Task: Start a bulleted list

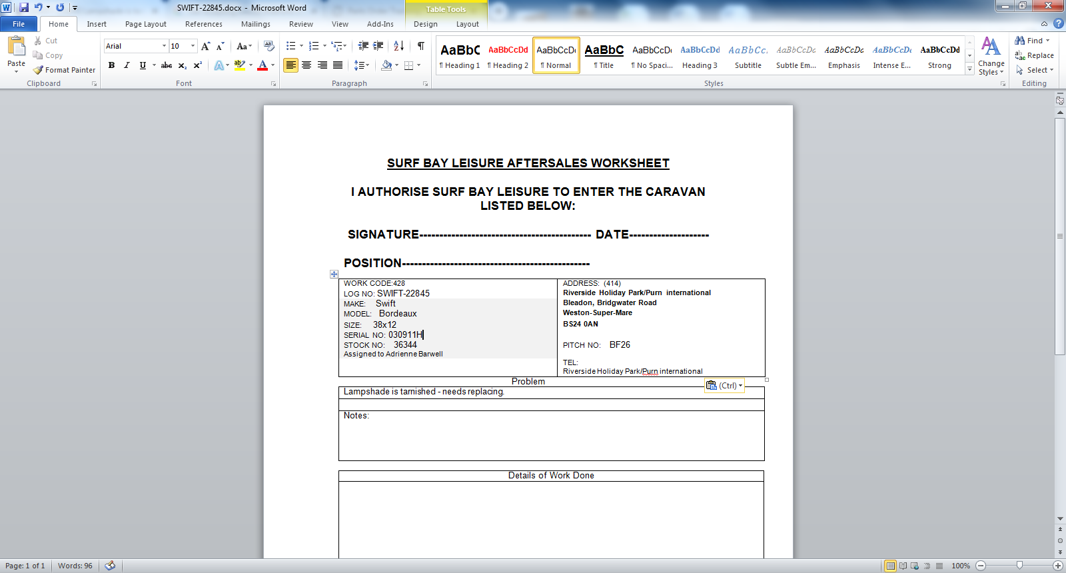Action: 291,46
